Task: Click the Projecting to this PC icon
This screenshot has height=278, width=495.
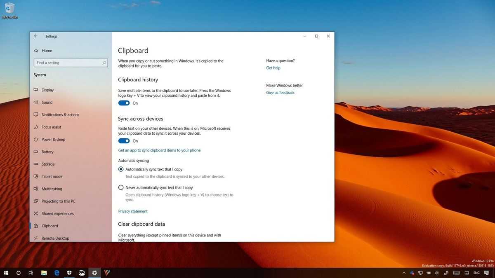Action: (x=36, y=201)
